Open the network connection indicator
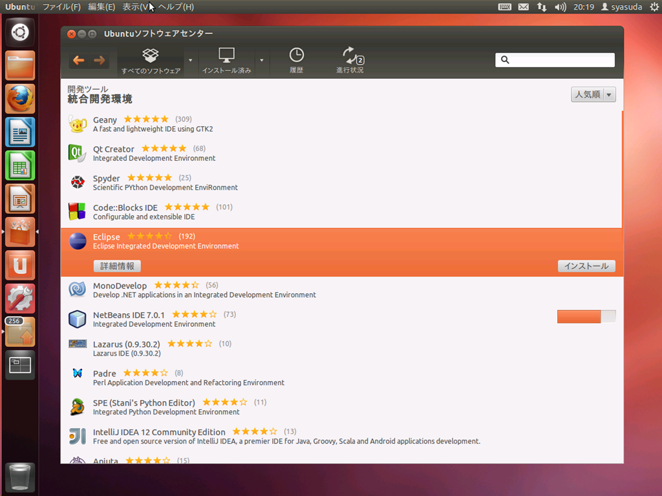Viewport: 662px width, 496px height. pos(542,6)
